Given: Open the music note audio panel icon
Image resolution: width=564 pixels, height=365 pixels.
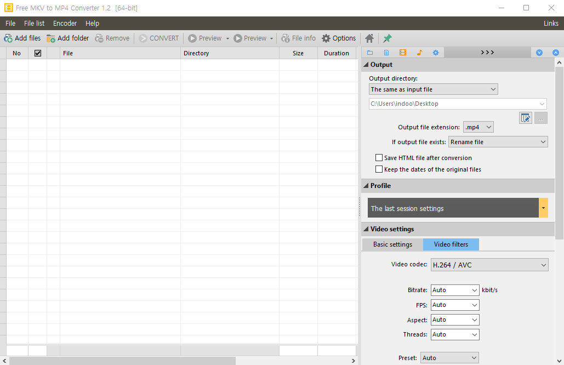Looking at the screenshot, I should (419, 53).
